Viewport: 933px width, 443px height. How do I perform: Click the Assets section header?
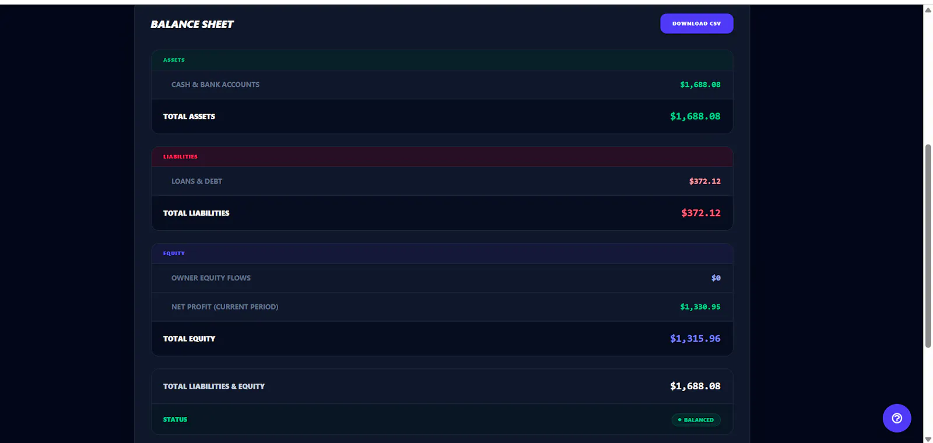tap(442, 60)
